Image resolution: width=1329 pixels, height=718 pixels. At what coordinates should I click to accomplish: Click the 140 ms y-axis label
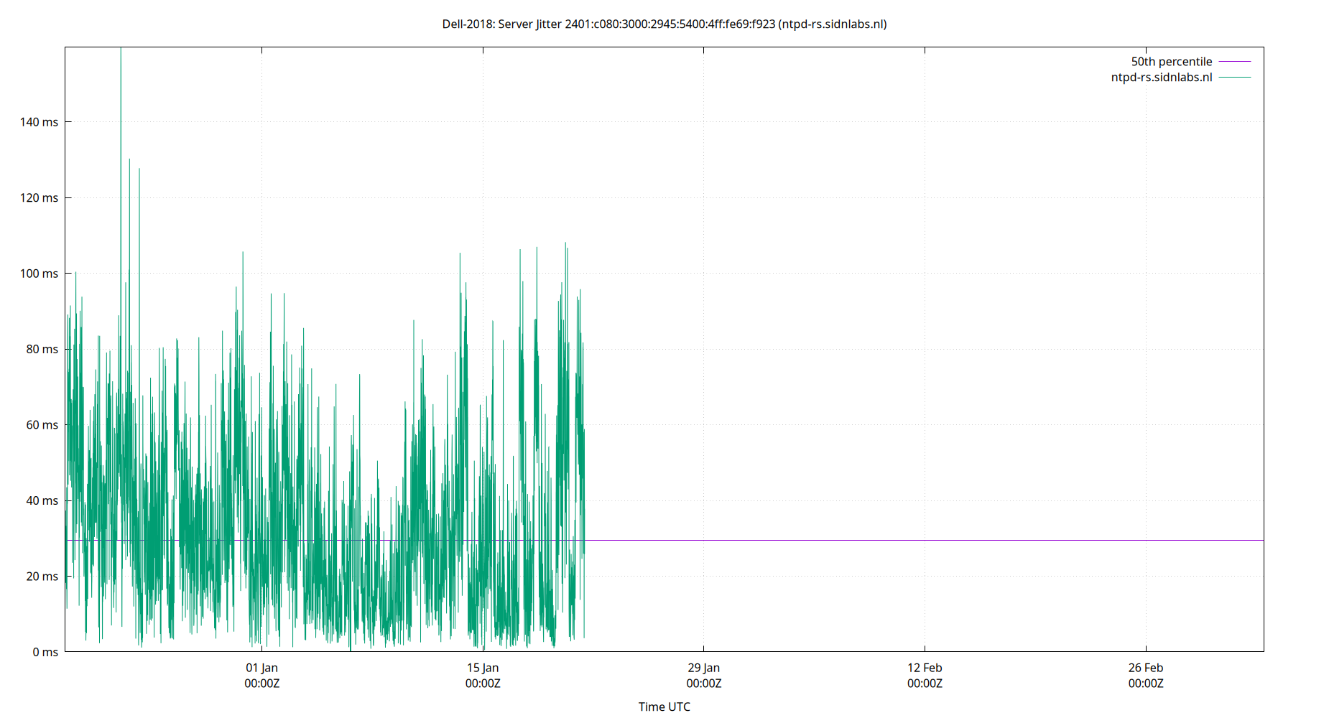point(40,123)
